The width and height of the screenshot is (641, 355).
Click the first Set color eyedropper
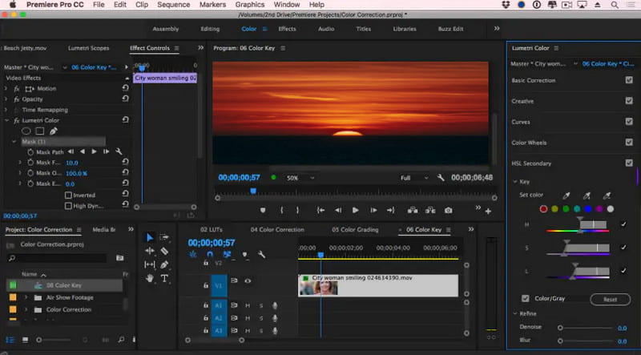point(566,195)
